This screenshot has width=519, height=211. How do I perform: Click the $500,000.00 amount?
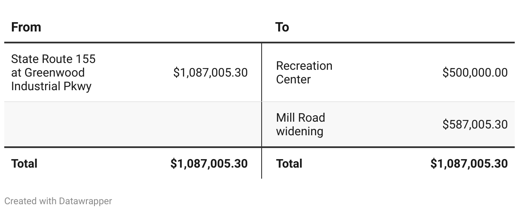pos(475,72)
